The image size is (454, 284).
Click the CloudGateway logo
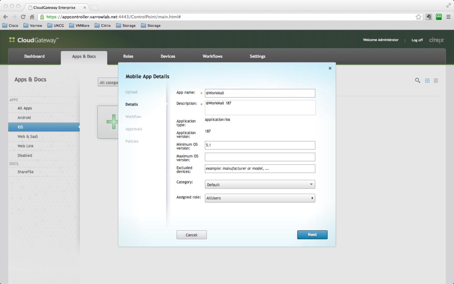pyautogui.click(x=34, y=40)
